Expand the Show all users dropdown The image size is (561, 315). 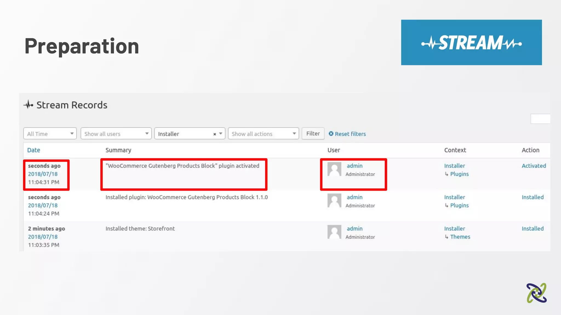[x=116, y=134]
